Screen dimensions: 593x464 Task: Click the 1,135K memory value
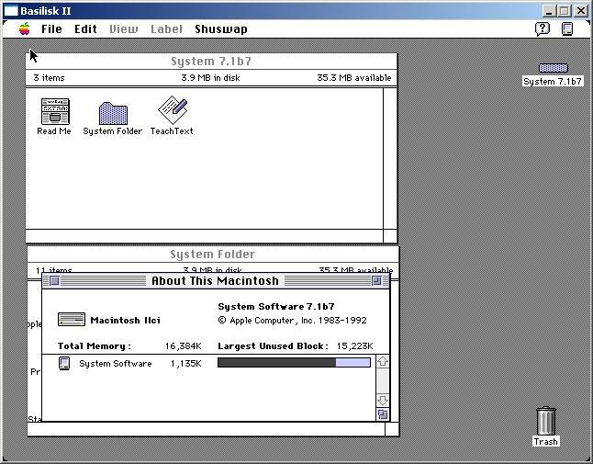point(185,364)
